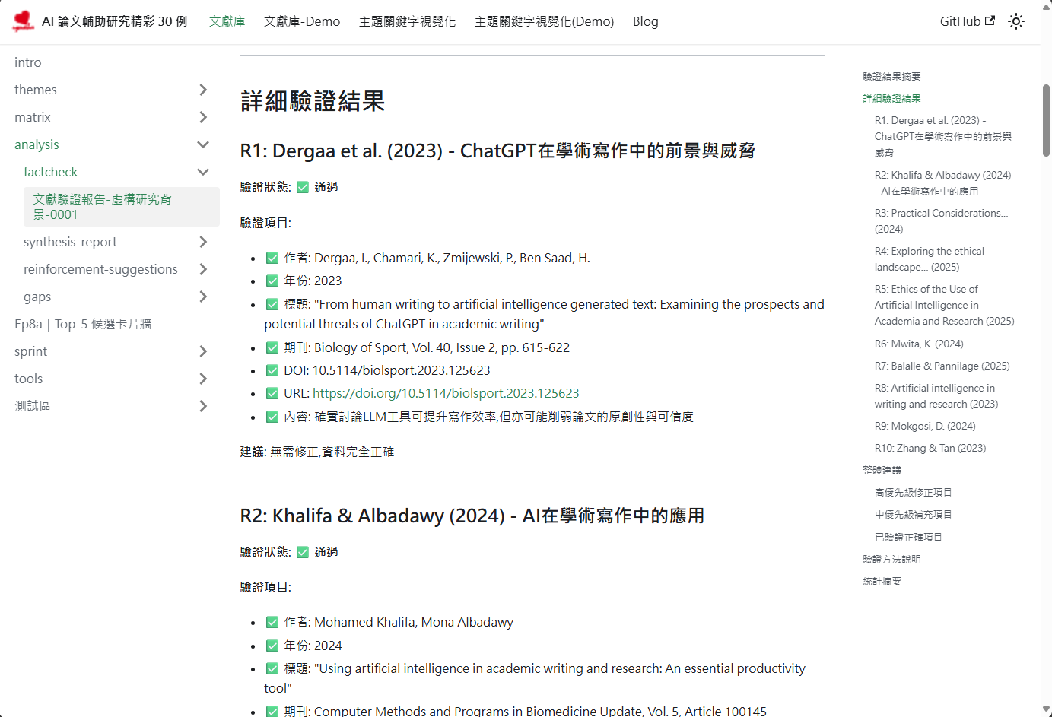Go to the Blog navbar tab

(645, 21)
